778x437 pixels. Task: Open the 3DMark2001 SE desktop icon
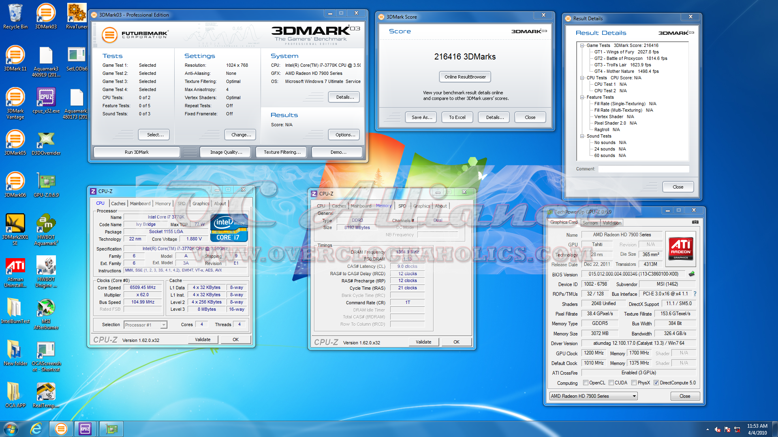(15, 229)
